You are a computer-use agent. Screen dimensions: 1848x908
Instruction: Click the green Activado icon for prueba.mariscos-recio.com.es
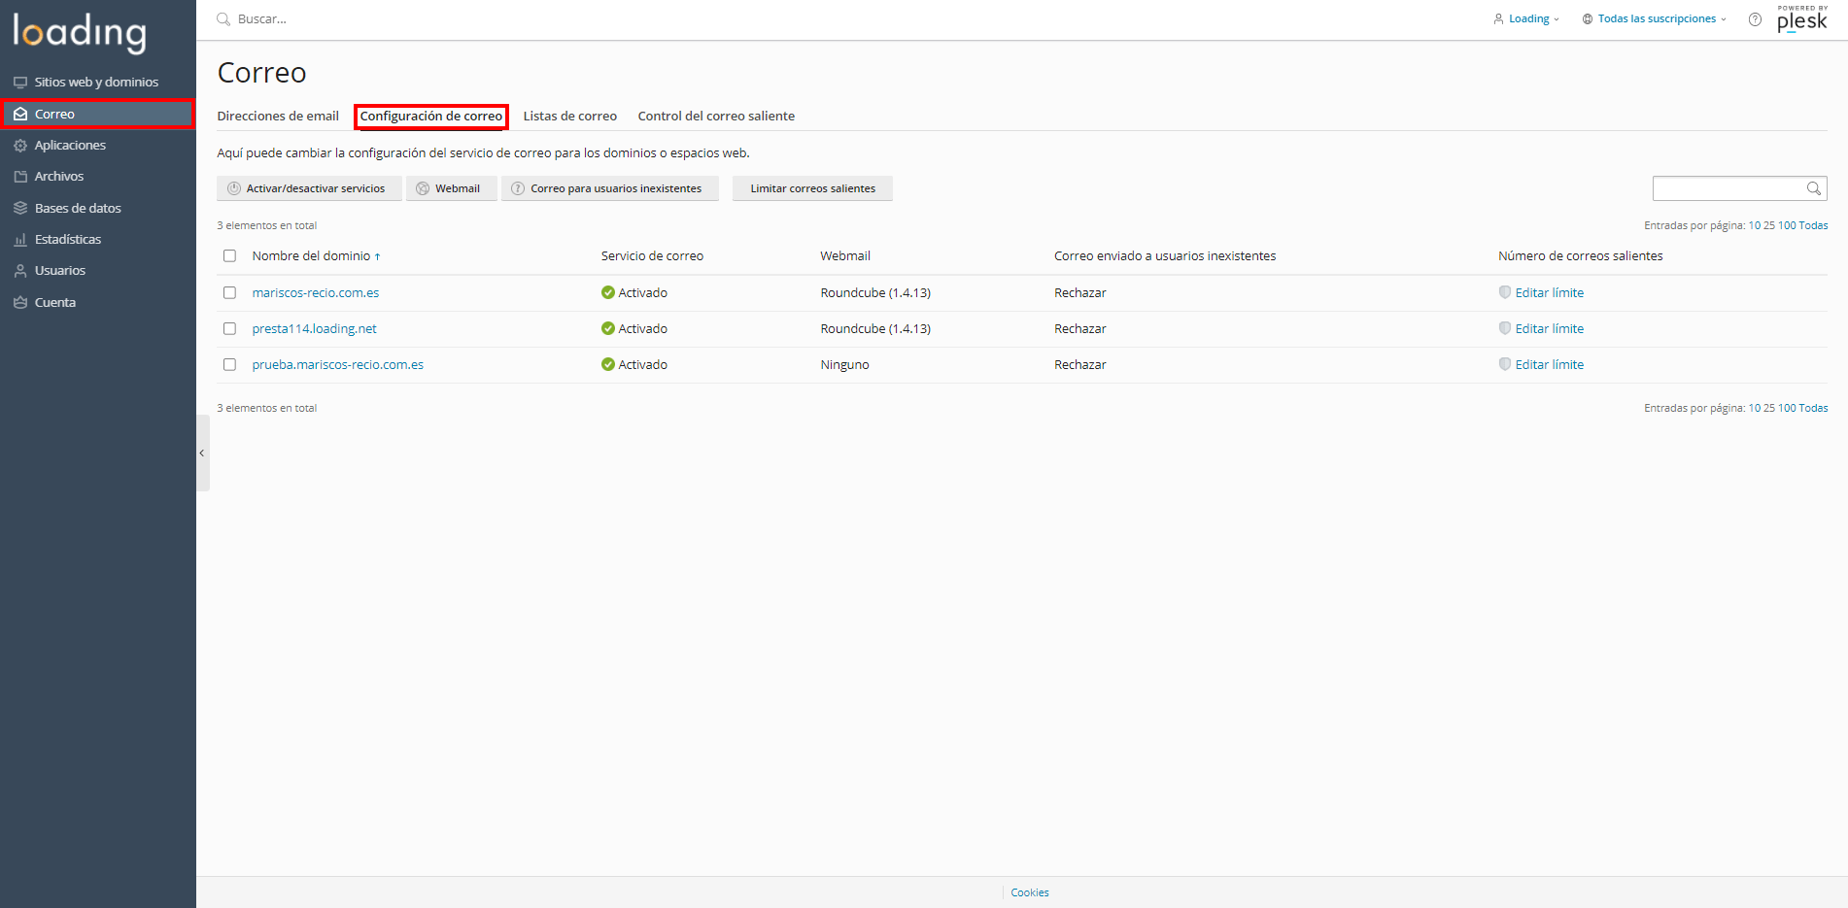(x=608, y=364)
